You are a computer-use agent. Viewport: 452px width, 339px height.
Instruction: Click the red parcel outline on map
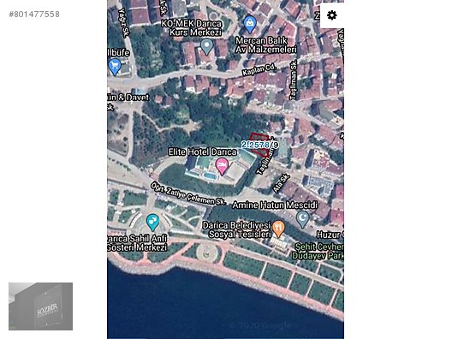259,145
